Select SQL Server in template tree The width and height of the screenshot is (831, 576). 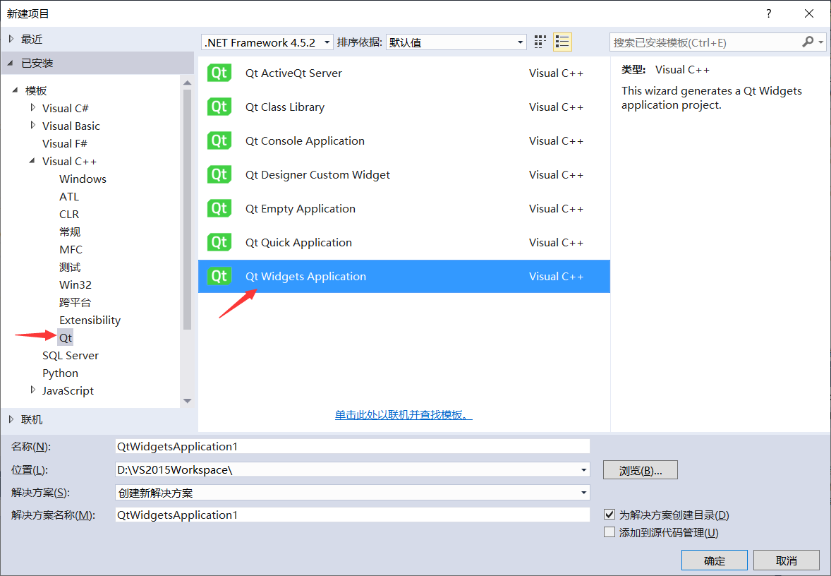tap(71, 355)
